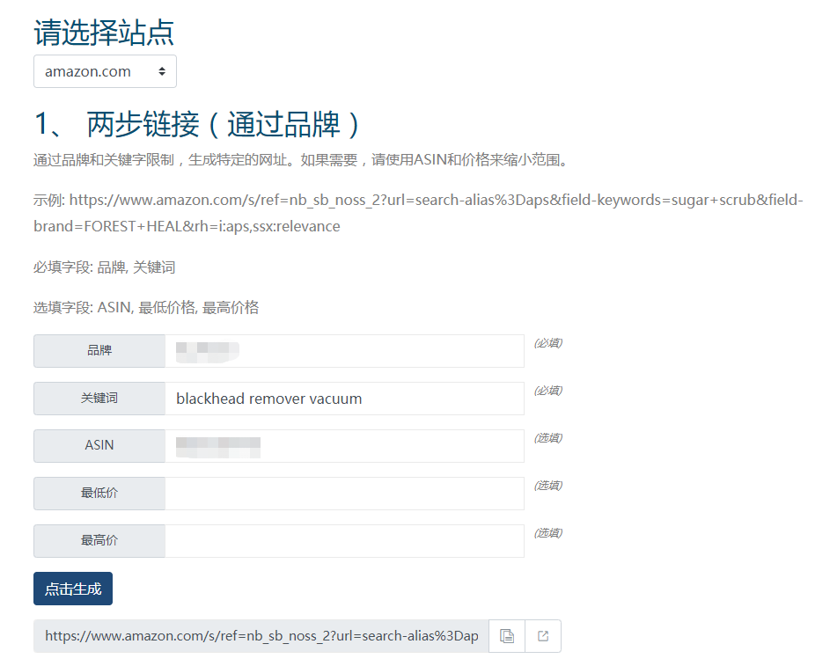Click inside the 关键词 input field
The width and height of the screenshot is (830, 666).
pyautogui.click(x=343, y=399)
